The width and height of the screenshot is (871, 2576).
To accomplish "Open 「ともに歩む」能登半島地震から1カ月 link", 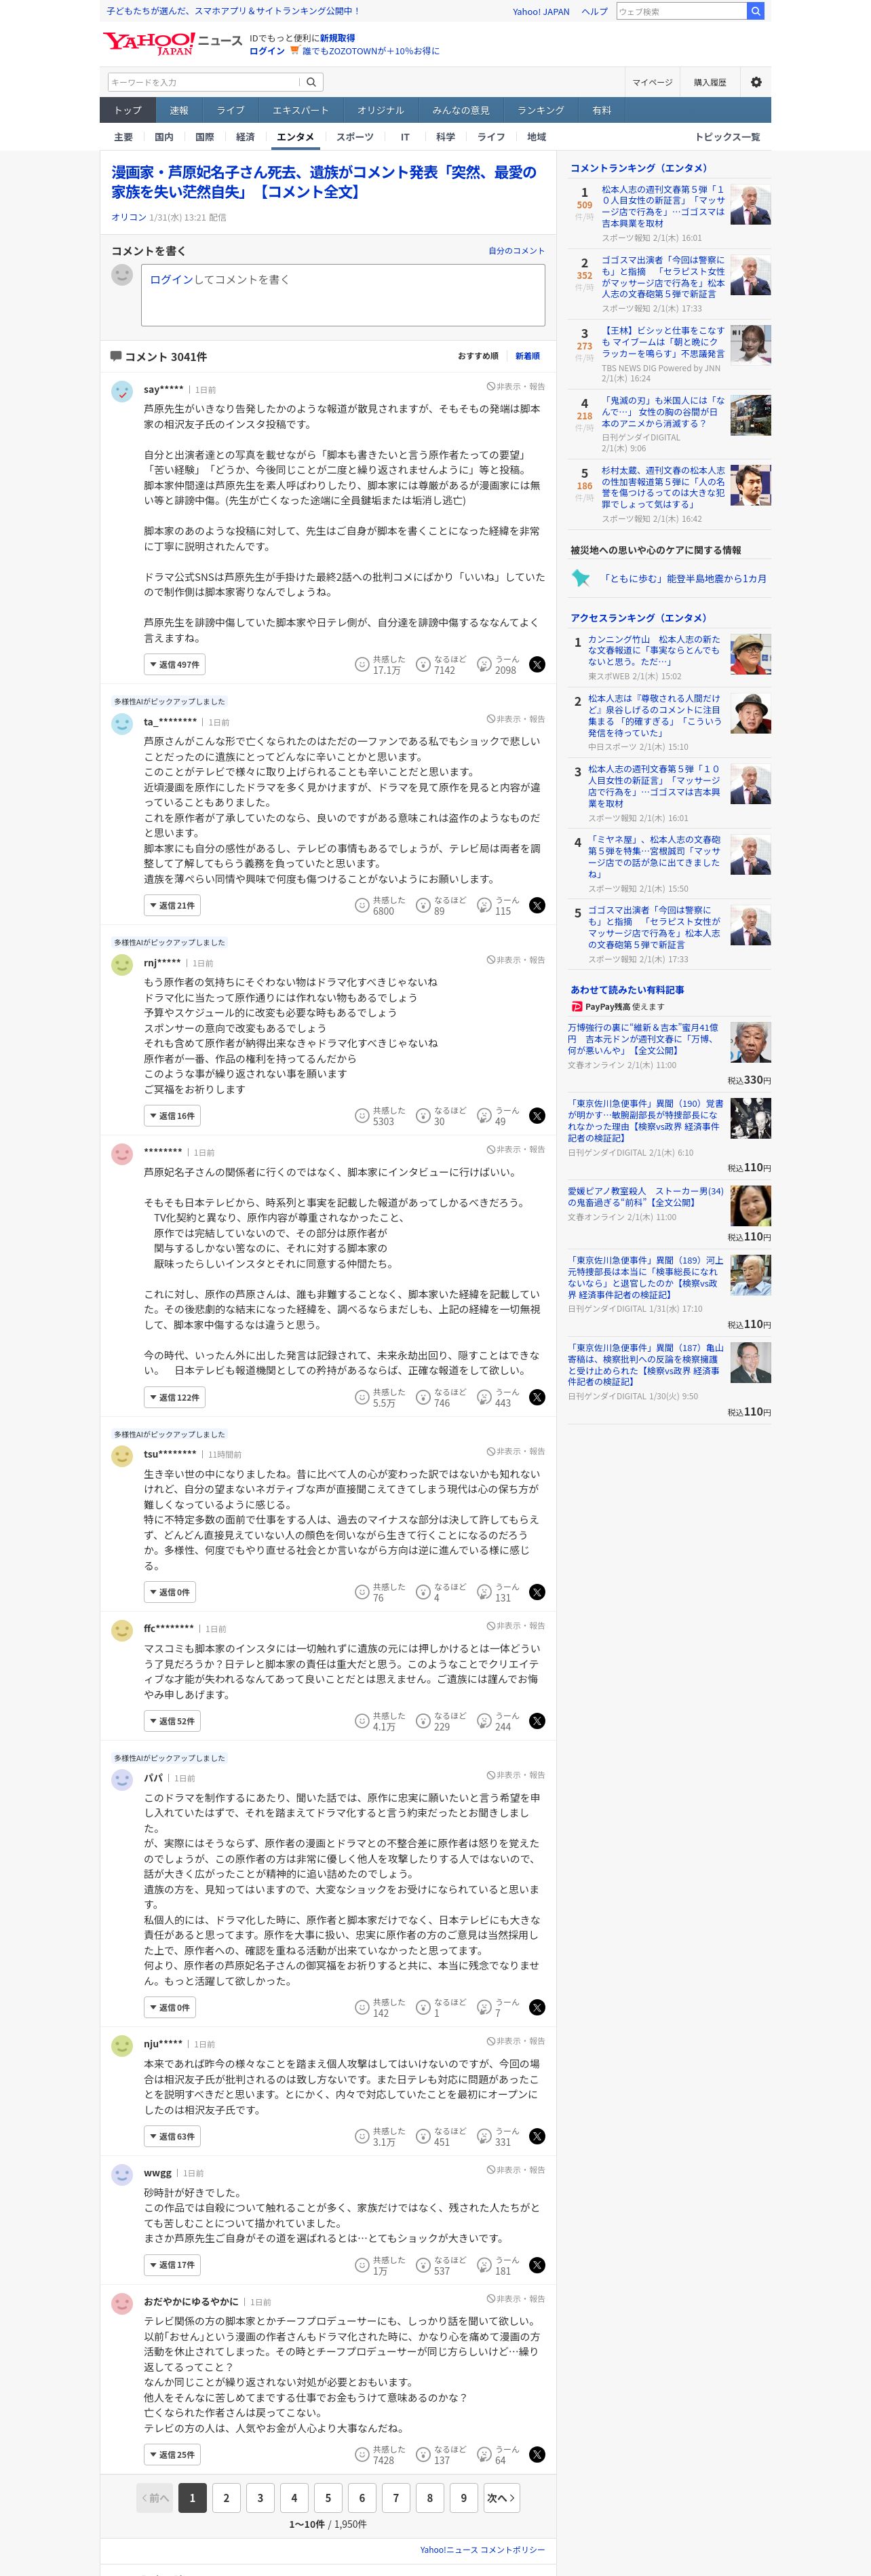I will (684, 578).
